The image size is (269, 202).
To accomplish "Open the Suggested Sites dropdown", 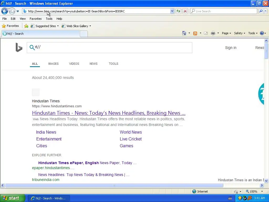I will [45, 26].
